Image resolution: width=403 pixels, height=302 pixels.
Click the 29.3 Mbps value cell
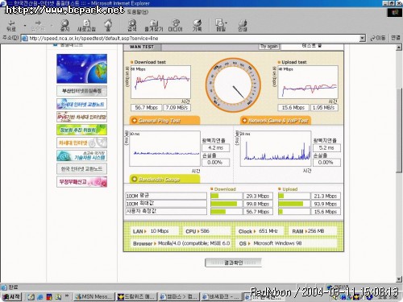pyautogui.click(x=258, y=196)
